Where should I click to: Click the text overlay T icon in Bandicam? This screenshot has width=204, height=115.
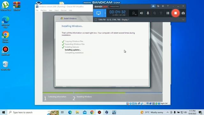pos(161,13)
